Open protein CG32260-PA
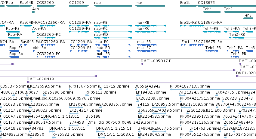This screenshot has width=256, height=139. (x=48, y=45)
